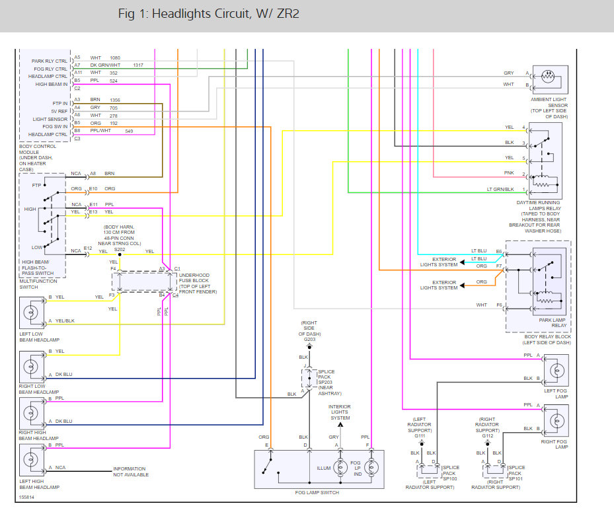This screenshot has height=520, width=614.
Task: Click the YEL/BLK wire label
Action: [x=65, y=320]
